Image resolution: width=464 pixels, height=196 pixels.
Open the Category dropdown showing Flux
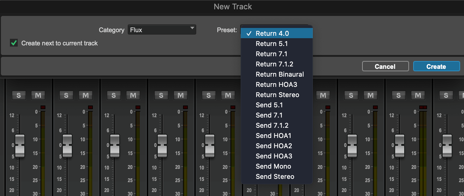(x=162, y=30)
